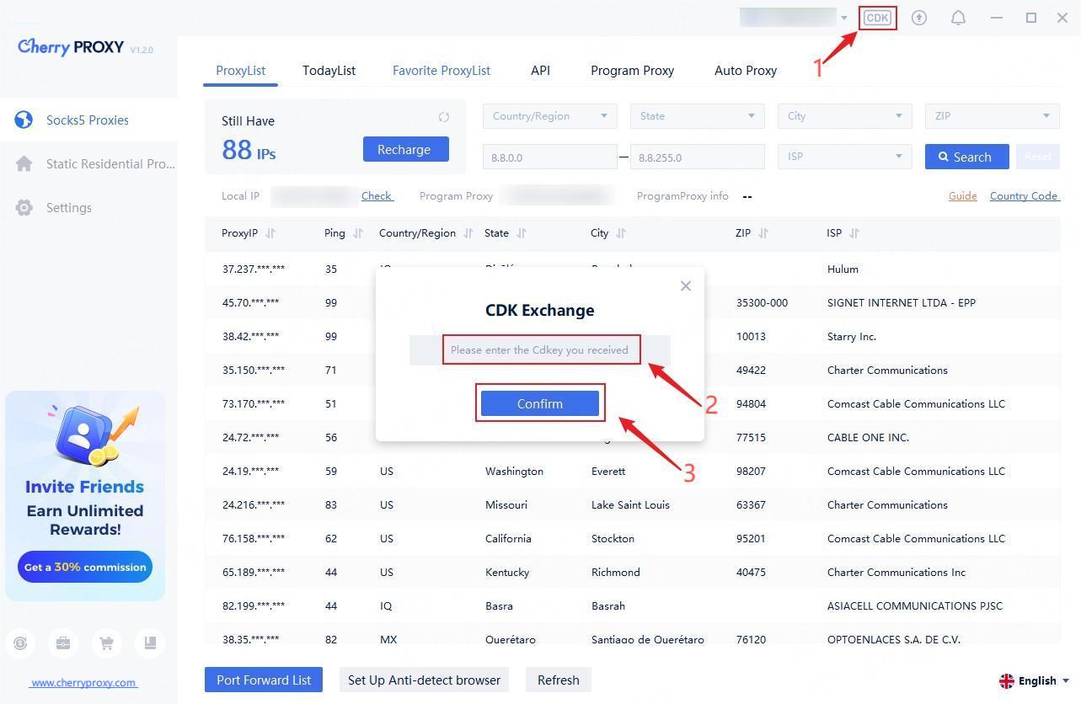Open the upload/update arrow icon

coord(919,18)
